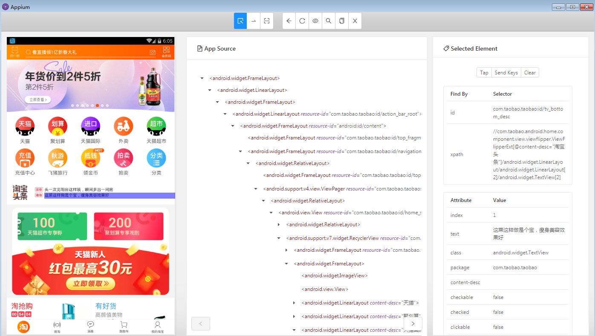Switch to Swipe by Coordinates tool
This screenshot has width=595, height=336.
click(x=254, y=21)
